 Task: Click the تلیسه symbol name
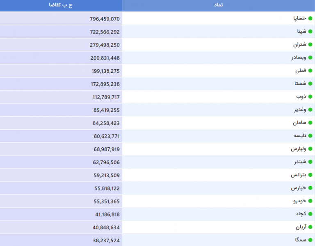click(300, 136)
